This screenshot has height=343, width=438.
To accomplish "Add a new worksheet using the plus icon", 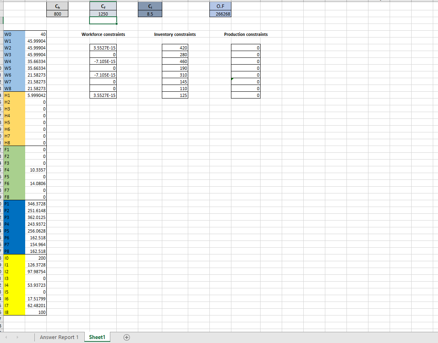I will [126, 337].
